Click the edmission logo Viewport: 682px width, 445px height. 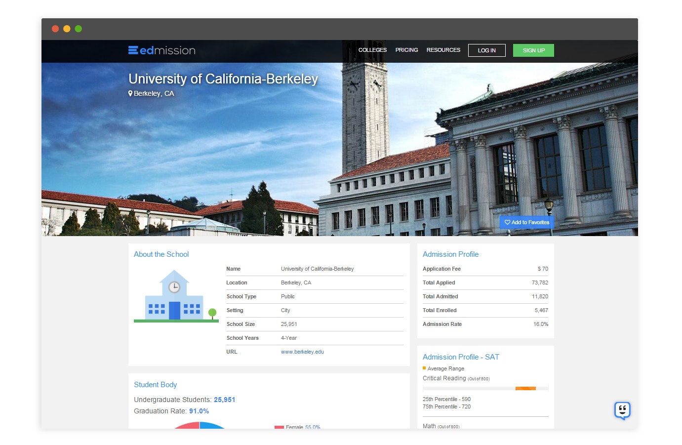[x=161, y=50]
